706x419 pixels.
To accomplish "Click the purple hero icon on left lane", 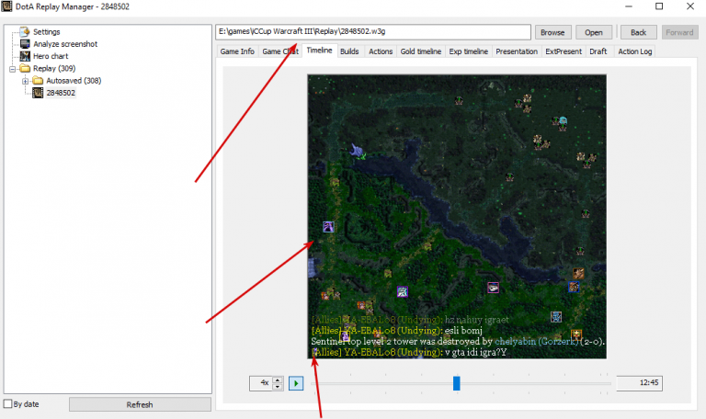I will point(328,226).
